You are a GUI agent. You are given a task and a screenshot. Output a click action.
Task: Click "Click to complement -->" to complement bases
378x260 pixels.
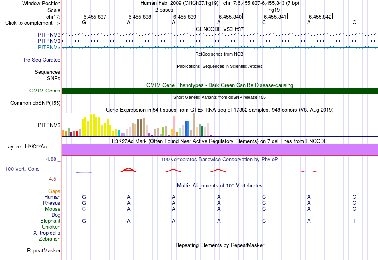(x=33, y=23)
